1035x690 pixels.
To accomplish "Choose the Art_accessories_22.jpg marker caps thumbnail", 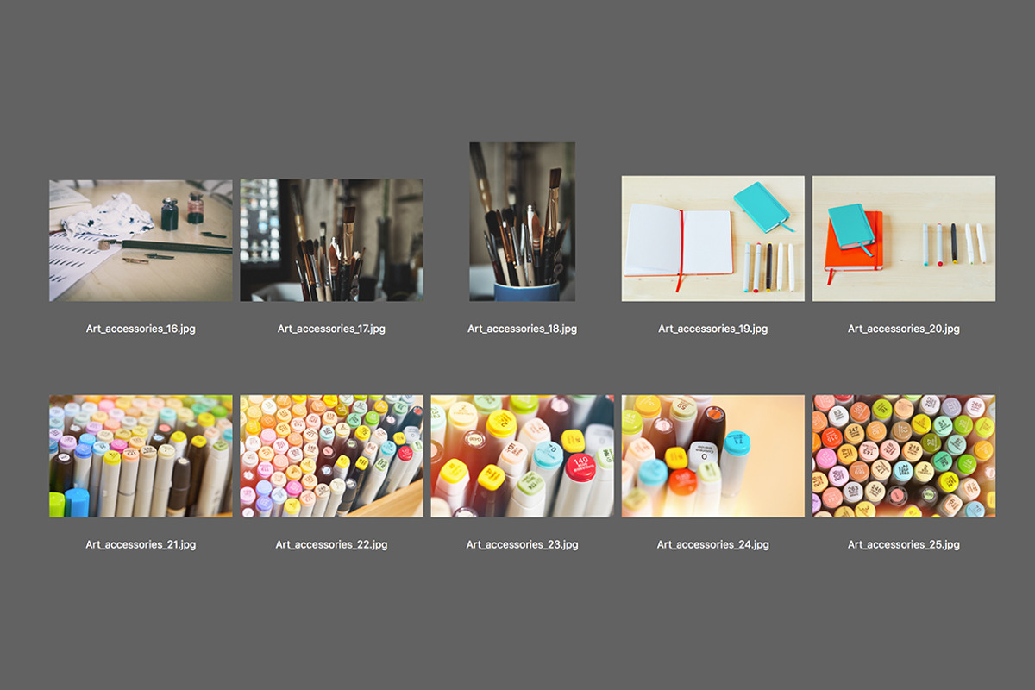I will tap(331, 456).
